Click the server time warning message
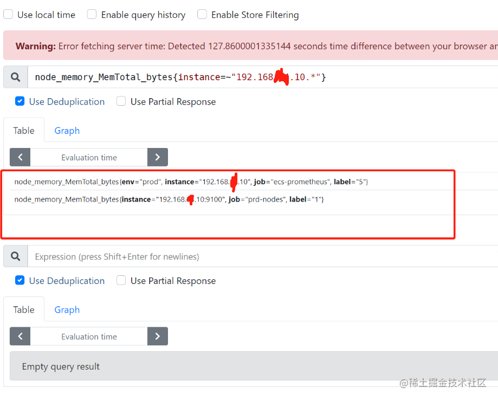498x400 pixels. 251,46
